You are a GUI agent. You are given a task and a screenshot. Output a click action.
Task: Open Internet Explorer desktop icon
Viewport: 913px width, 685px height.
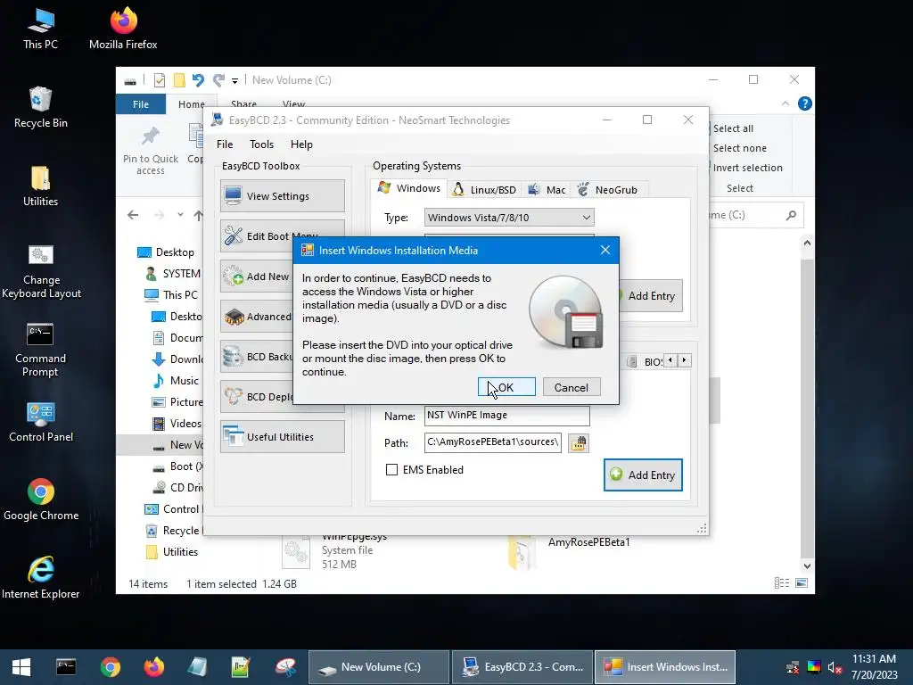(41, 578)
